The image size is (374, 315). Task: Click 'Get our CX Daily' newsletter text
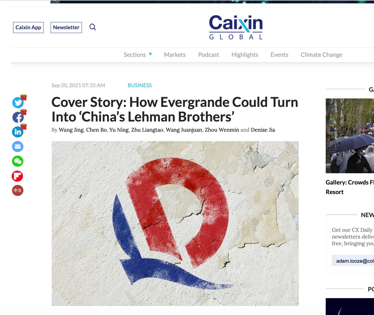click(x=353, y=237)
